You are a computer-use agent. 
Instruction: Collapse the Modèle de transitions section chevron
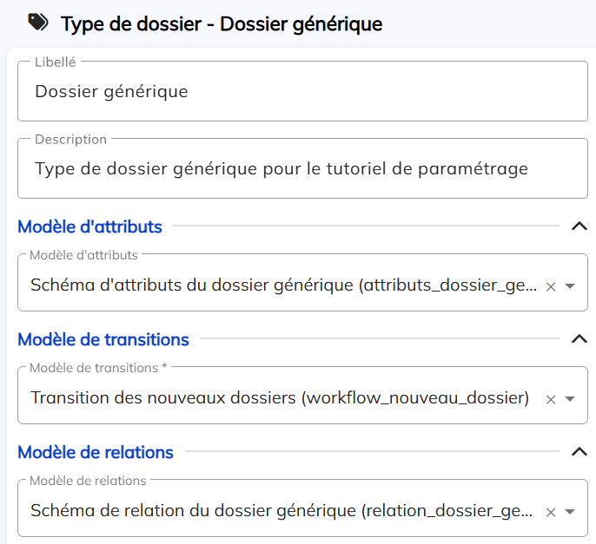(x=579, y=339)
